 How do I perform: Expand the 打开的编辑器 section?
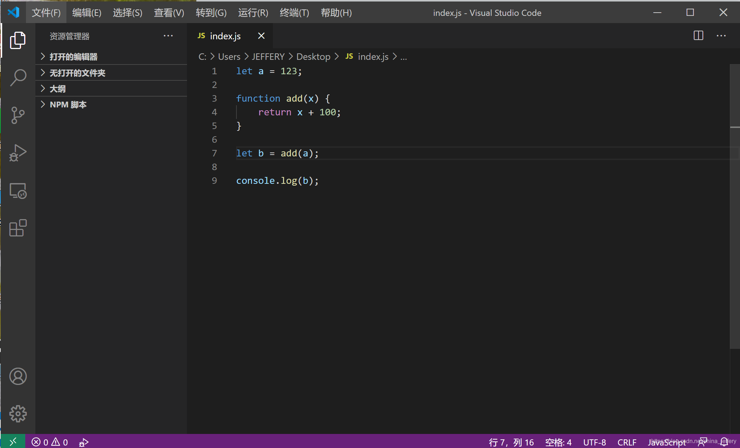click(111, 57)
